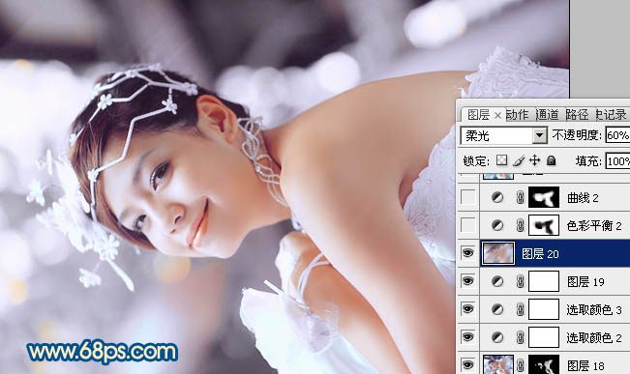Image resolution: width=630 pixels, height=374 pixels.
Task: Toggle the mask link icon on 图层 19
Action: pos(521,281)
